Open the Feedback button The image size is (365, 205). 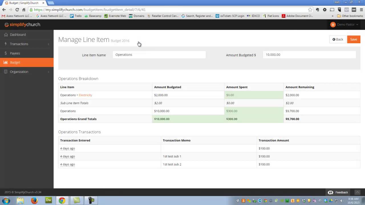pos(338,192)
